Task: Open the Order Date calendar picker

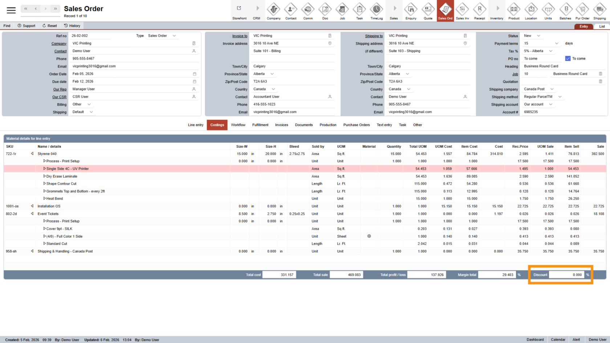Action: click(194, 74)
